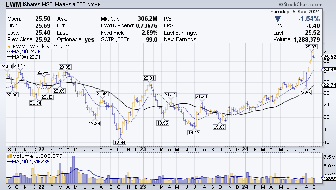
Task: Click the MA(10) 24.16 legend entry
Action: click(24, 51)
